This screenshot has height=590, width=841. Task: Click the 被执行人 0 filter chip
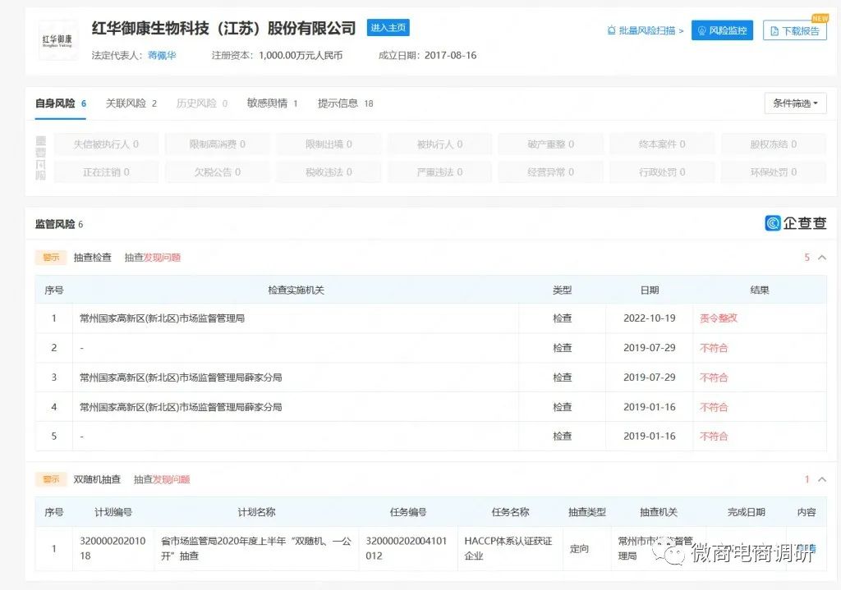pos(440,144)
